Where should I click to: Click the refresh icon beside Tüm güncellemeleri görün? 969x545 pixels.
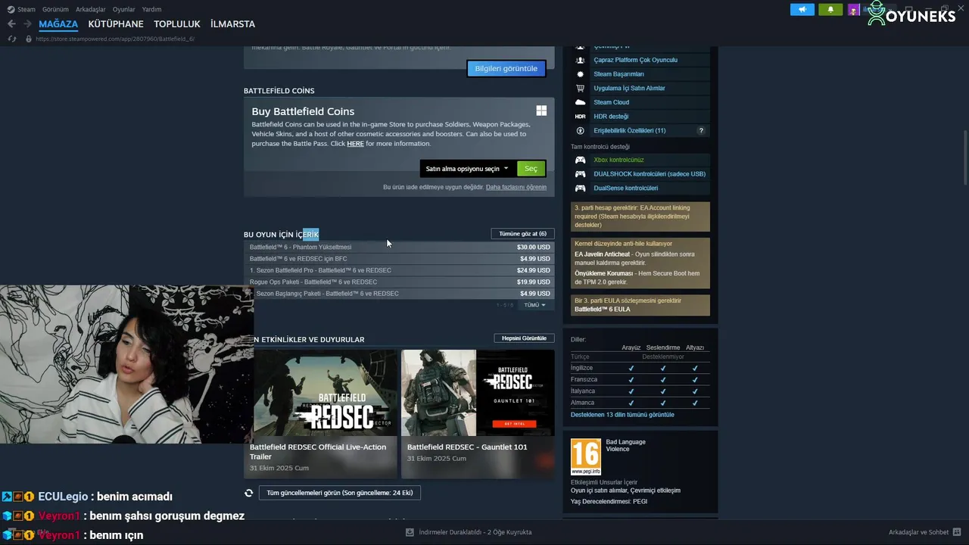[248, 493]
